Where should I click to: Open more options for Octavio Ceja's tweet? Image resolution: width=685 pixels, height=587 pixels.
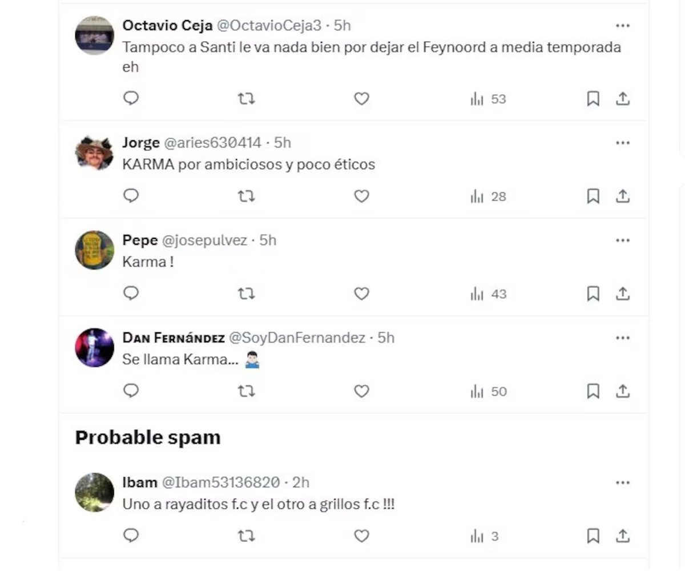point(623,26)
